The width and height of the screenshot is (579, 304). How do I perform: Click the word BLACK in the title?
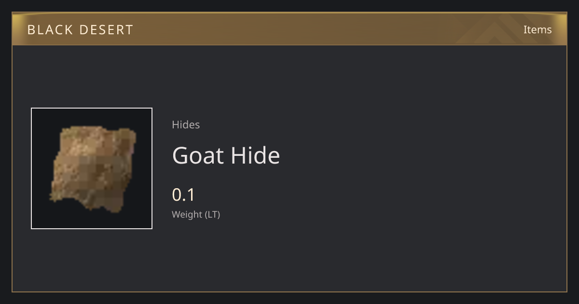click(50, 29)
